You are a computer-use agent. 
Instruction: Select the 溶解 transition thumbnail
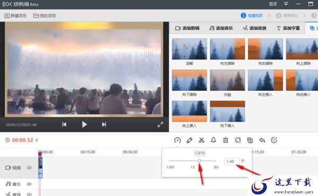pos(189,49)
